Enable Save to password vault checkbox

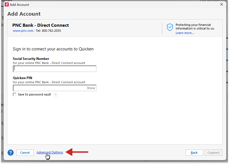pyautogui.click(x=15, y=94)
